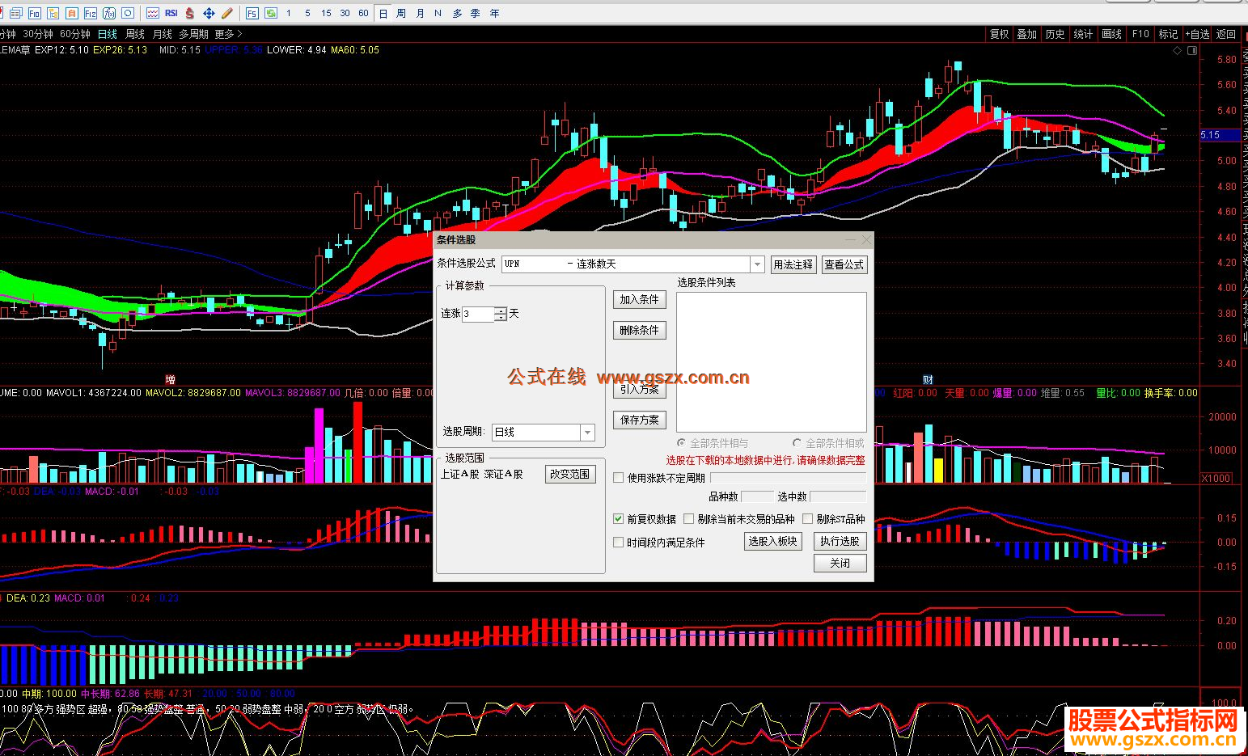Open the 历史 history button

point(1055,34)
